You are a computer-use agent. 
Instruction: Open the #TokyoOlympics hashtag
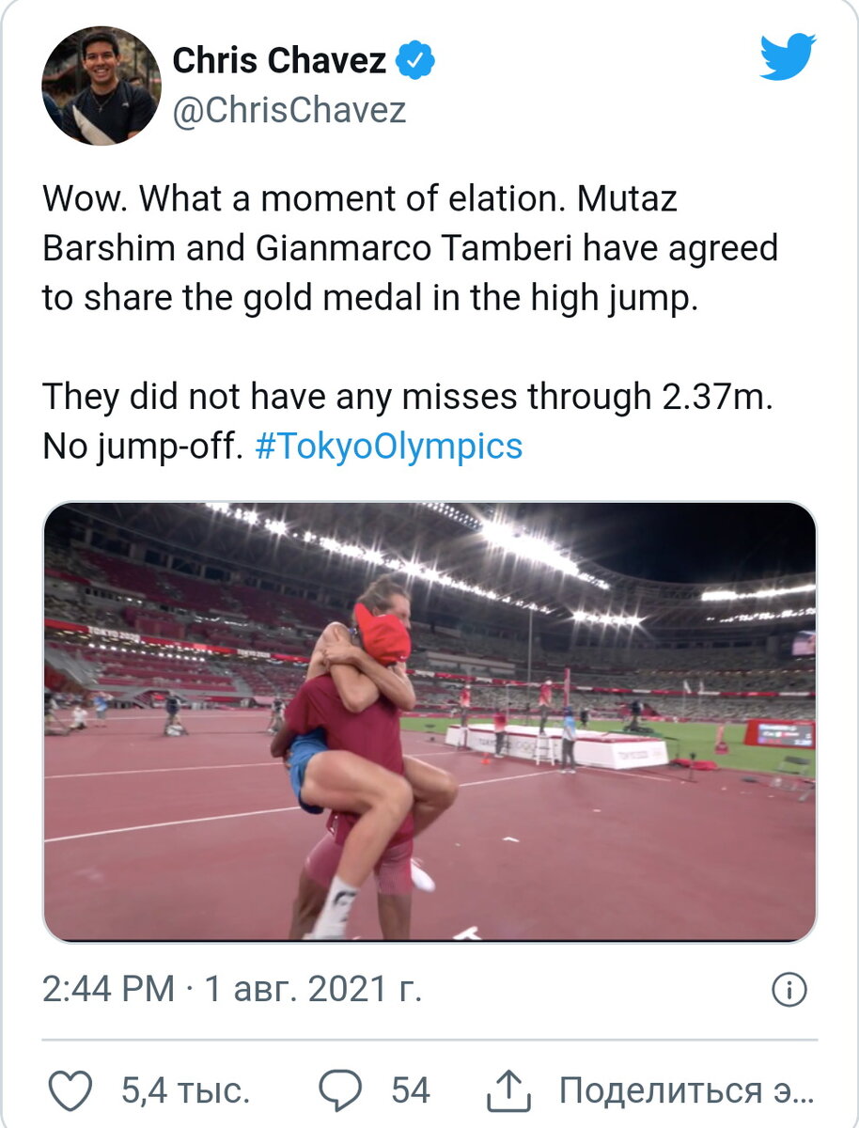[x=388, y=445]
